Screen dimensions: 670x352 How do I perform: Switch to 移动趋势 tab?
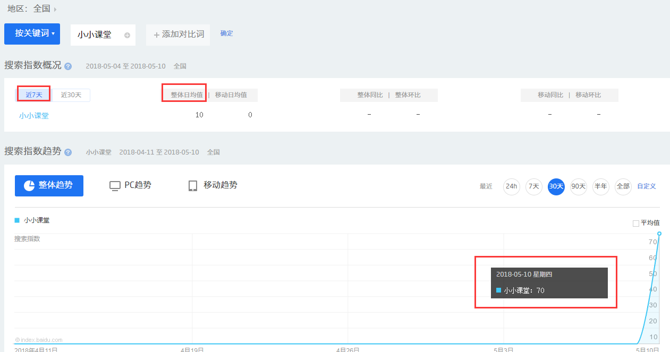click(x=213, y=185)
